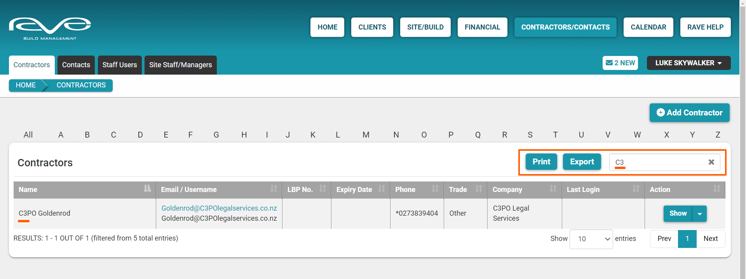Open the CLIENTS menu
The width and height of the screenshot is (746, 279).
372,27
